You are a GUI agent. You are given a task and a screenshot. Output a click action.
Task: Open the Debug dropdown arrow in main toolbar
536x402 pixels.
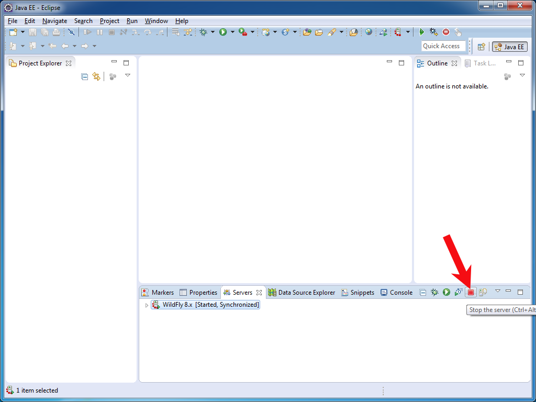pos(213,32)
